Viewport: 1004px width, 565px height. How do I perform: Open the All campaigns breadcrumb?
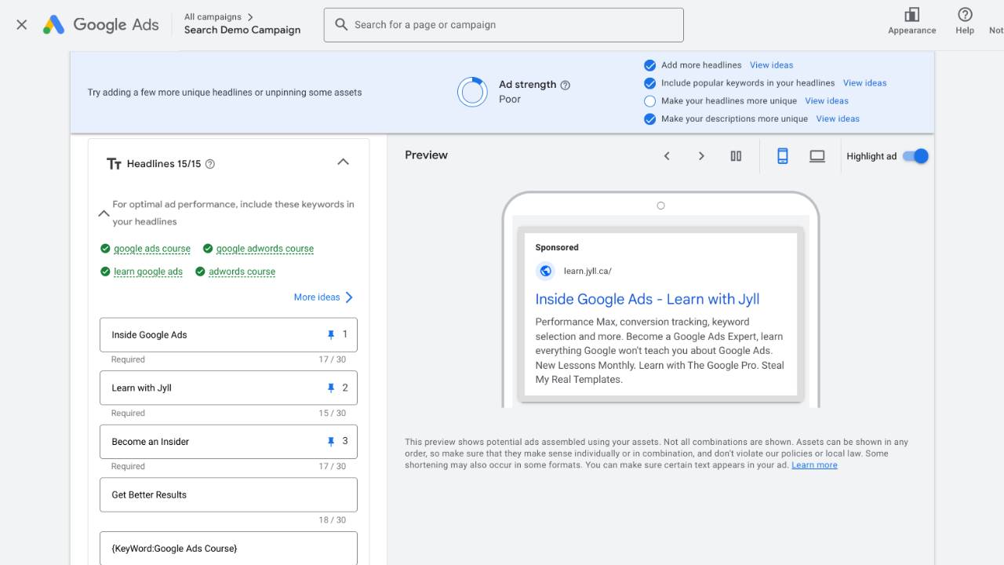coord(212,16)
